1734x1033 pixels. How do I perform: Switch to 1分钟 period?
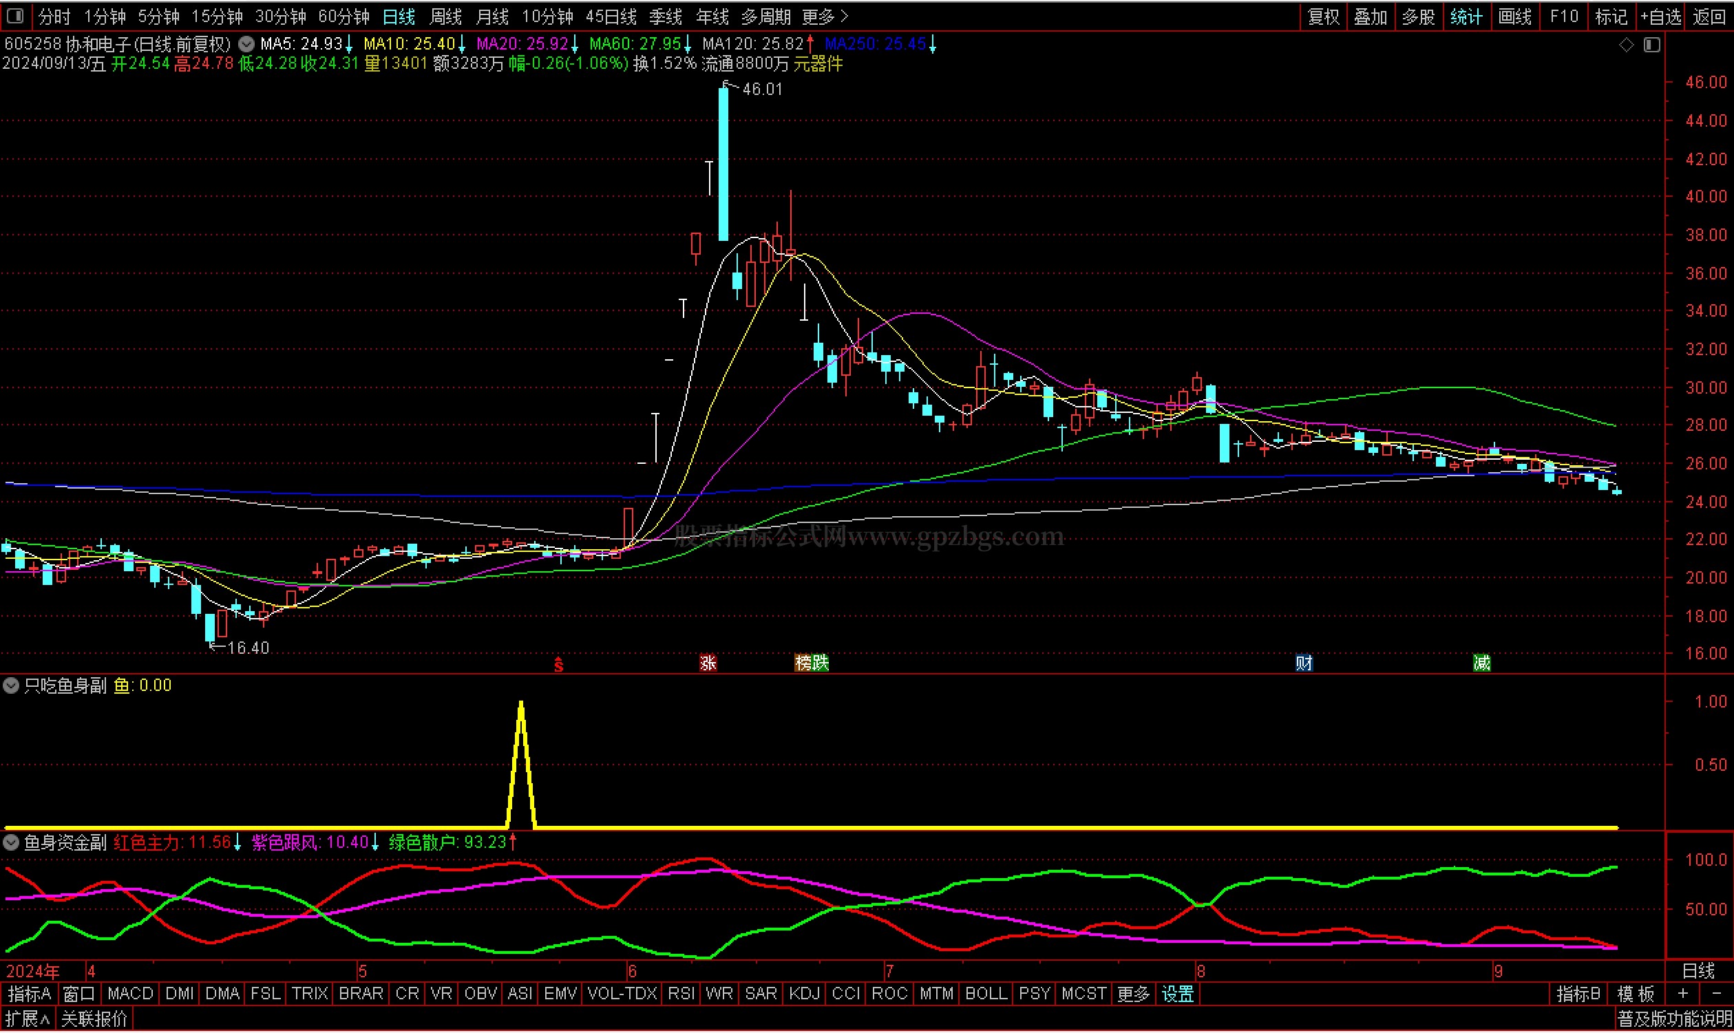[105, 16]
